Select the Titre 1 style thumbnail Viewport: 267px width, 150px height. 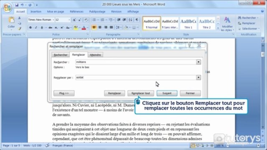pyautogui.click(x=188, y=23)
